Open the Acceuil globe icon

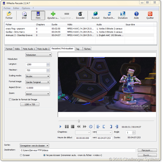tap(96, 14)
